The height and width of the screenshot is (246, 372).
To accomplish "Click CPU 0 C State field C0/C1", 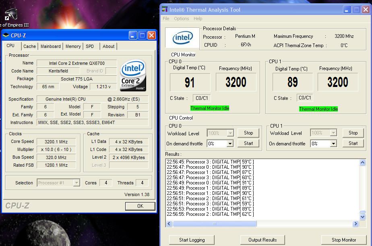I will pyautogui.click(x=202, y=98).
